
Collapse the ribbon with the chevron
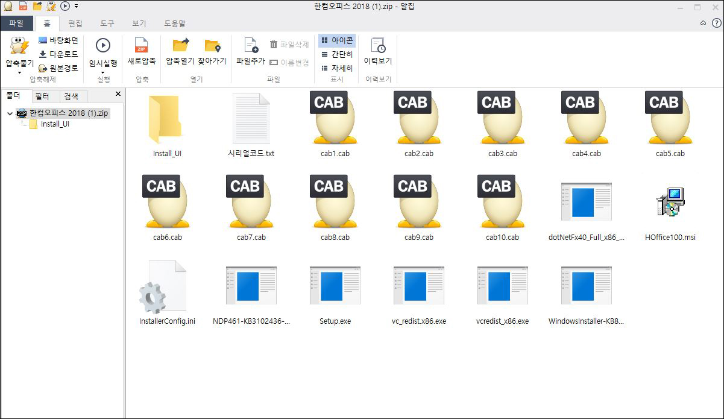704,23
